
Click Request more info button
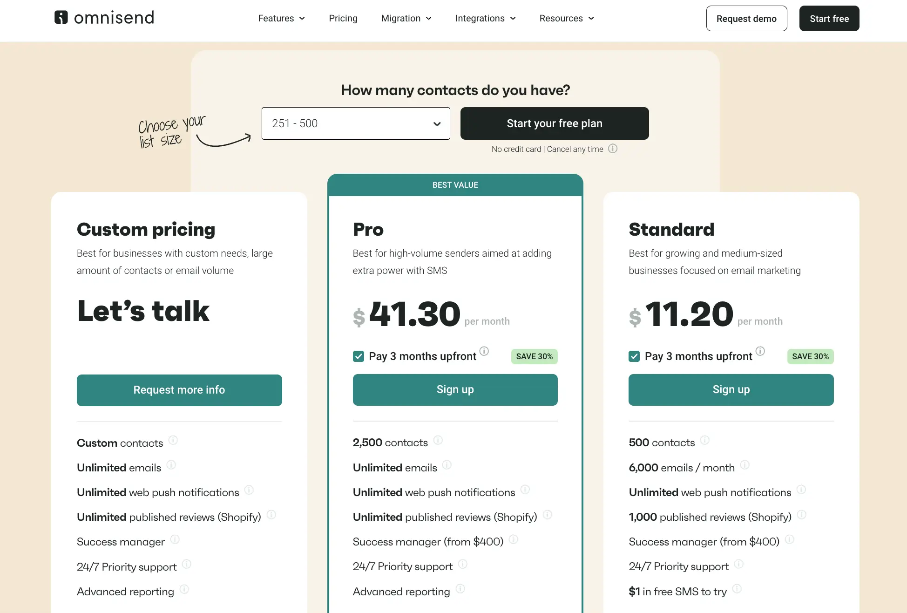coord(179,390)
